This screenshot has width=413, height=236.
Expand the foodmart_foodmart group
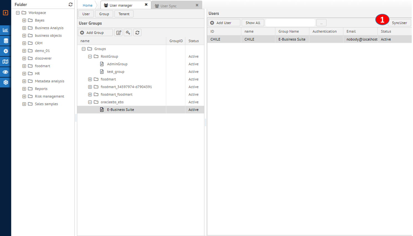(x=90, y=95)
